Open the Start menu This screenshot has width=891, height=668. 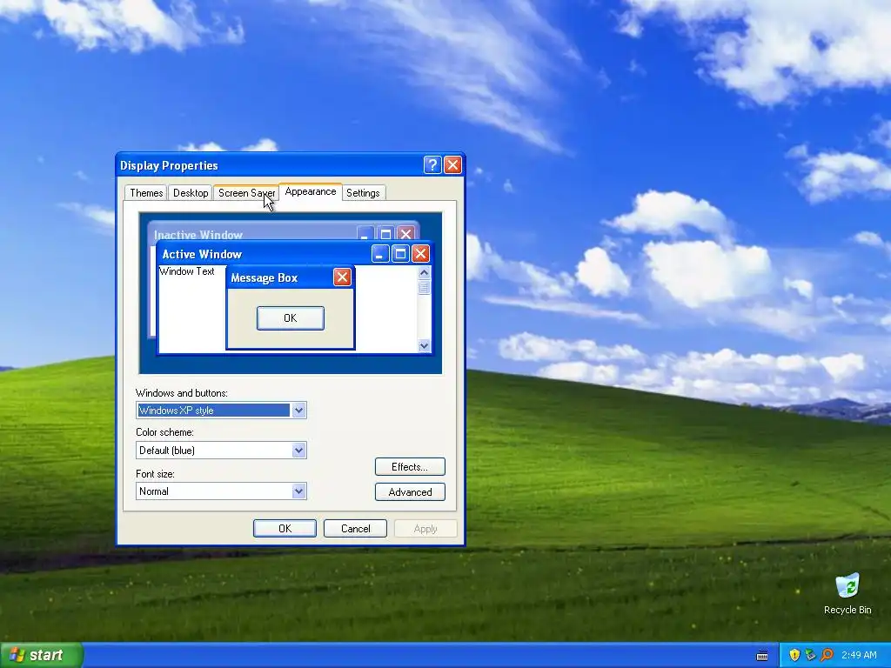[41, 655]
